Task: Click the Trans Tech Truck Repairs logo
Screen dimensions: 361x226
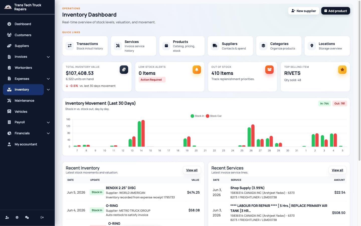Action: (8, 7)
